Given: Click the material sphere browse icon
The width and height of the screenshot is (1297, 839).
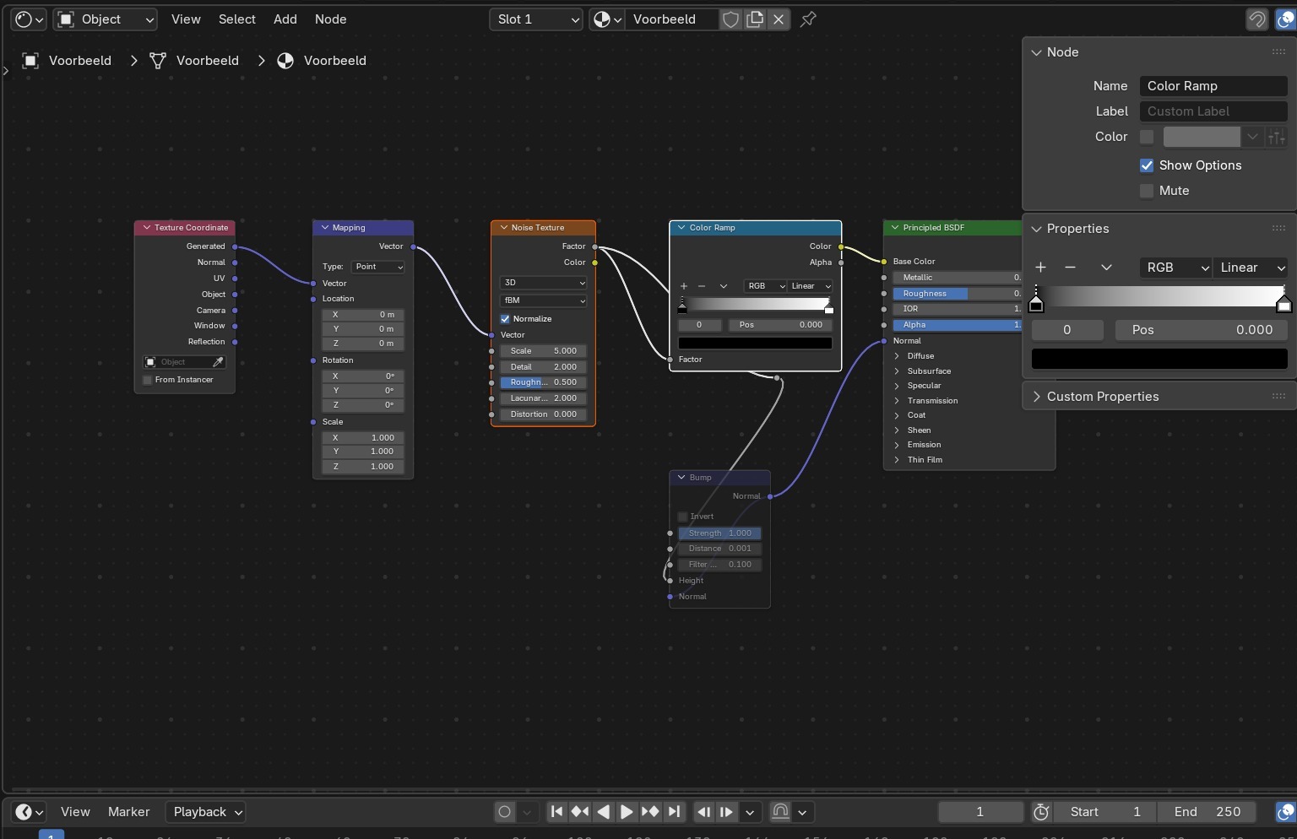Looking at the screenshot, I should pyautogui.click(x=606, y=19).
